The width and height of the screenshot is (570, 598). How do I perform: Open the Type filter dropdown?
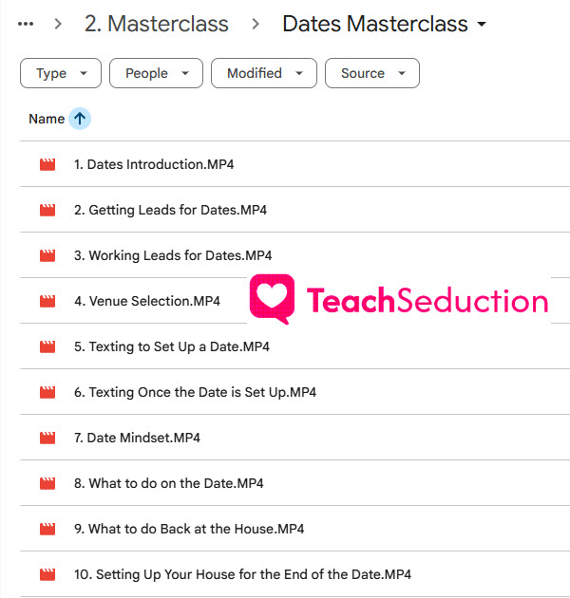tap(61, 73)
